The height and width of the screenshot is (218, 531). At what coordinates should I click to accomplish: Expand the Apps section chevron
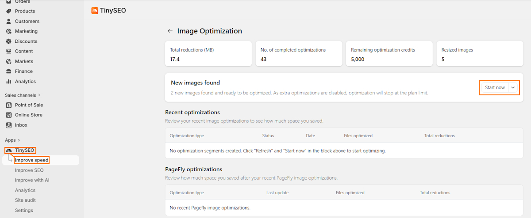19,140
